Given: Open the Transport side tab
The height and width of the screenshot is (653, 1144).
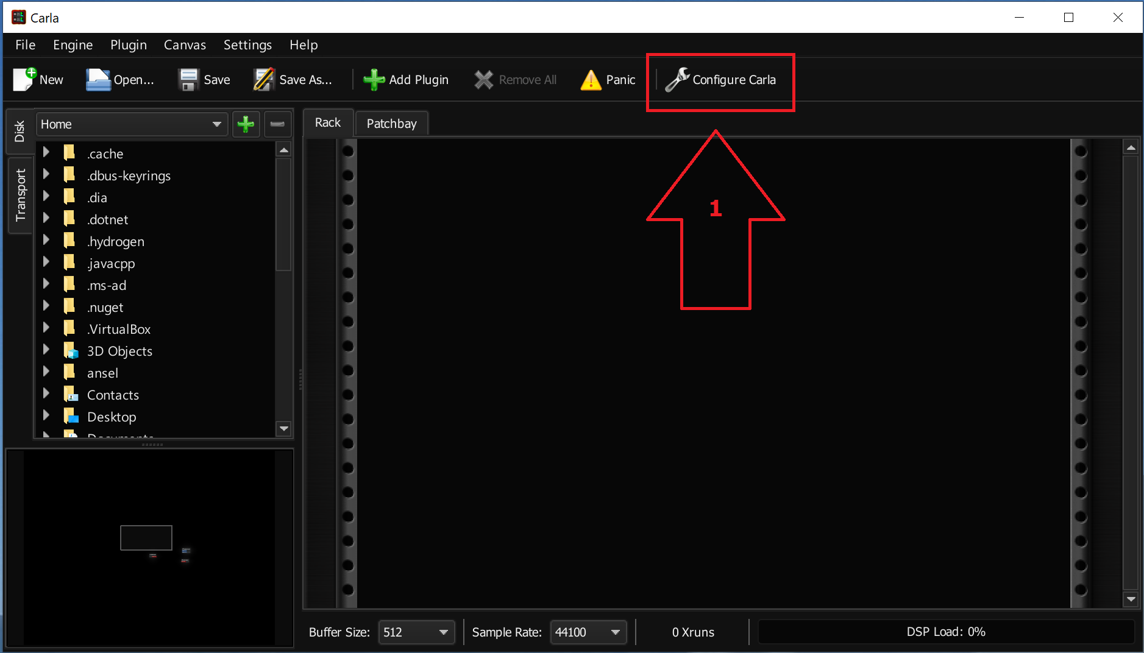Looking at the screenshot, I should pos(20,195).
